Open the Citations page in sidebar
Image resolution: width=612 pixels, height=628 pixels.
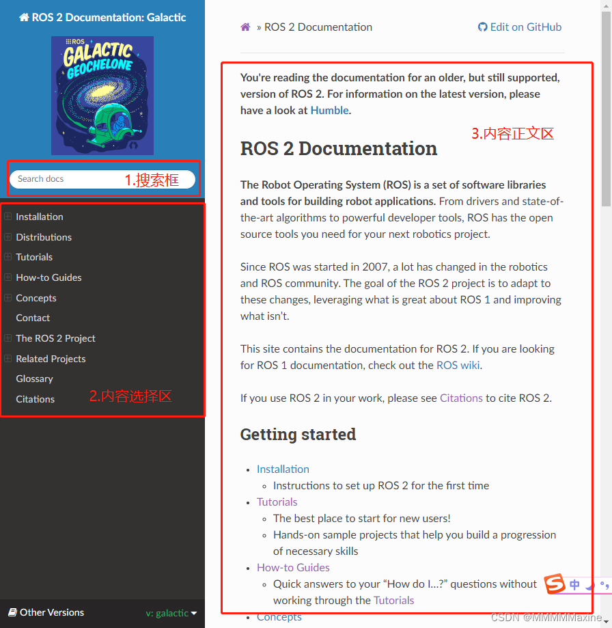pos(36,399)
